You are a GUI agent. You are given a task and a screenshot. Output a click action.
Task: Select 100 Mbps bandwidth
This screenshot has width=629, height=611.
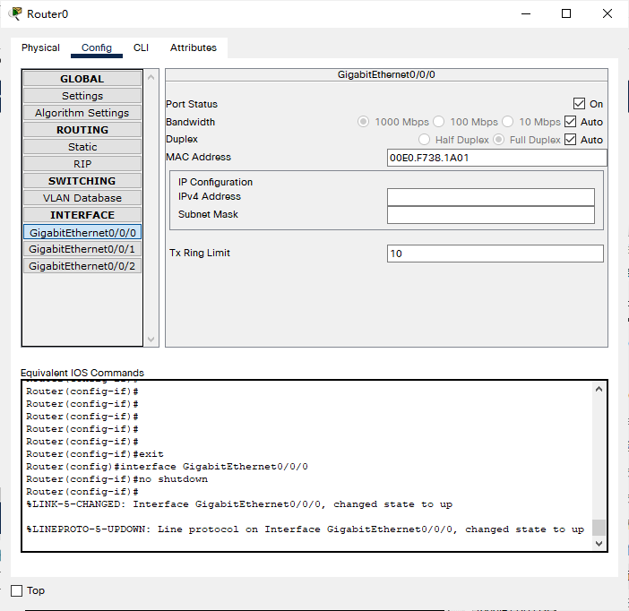(x=438, y=122)
